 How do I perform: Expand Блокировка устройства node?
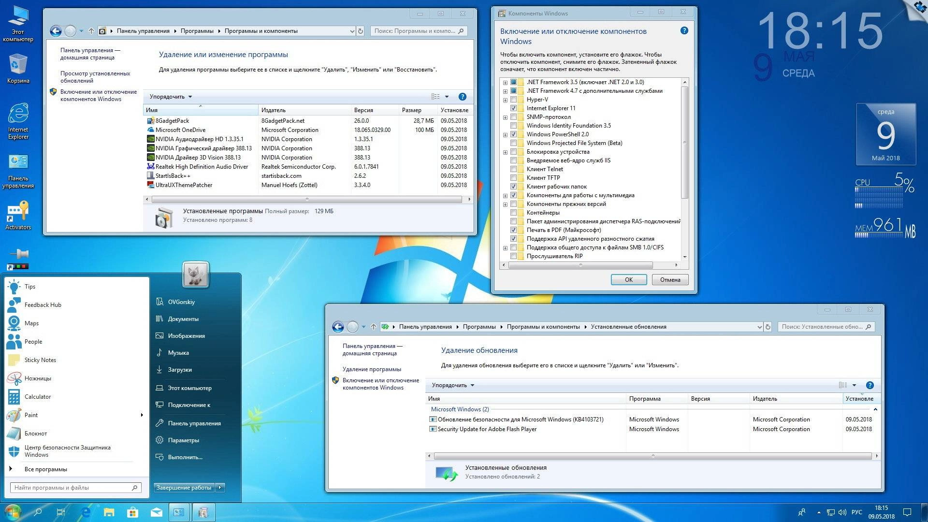(x=505, y=152)
